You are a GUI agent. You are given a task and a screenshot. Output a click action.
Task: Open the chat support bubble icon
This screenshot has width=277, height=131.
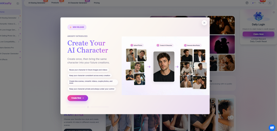point(272,128)
